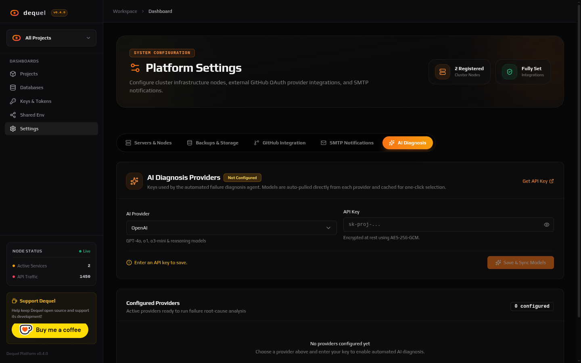Click the Support Dequel coffee cup icon
This screenshot has height=363, width=581.
pyautogui.click(x=15, y=301)
